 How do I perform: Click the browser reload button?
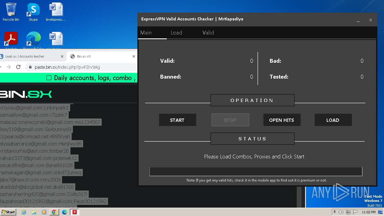pyautogui.click(x=18, y=67)
